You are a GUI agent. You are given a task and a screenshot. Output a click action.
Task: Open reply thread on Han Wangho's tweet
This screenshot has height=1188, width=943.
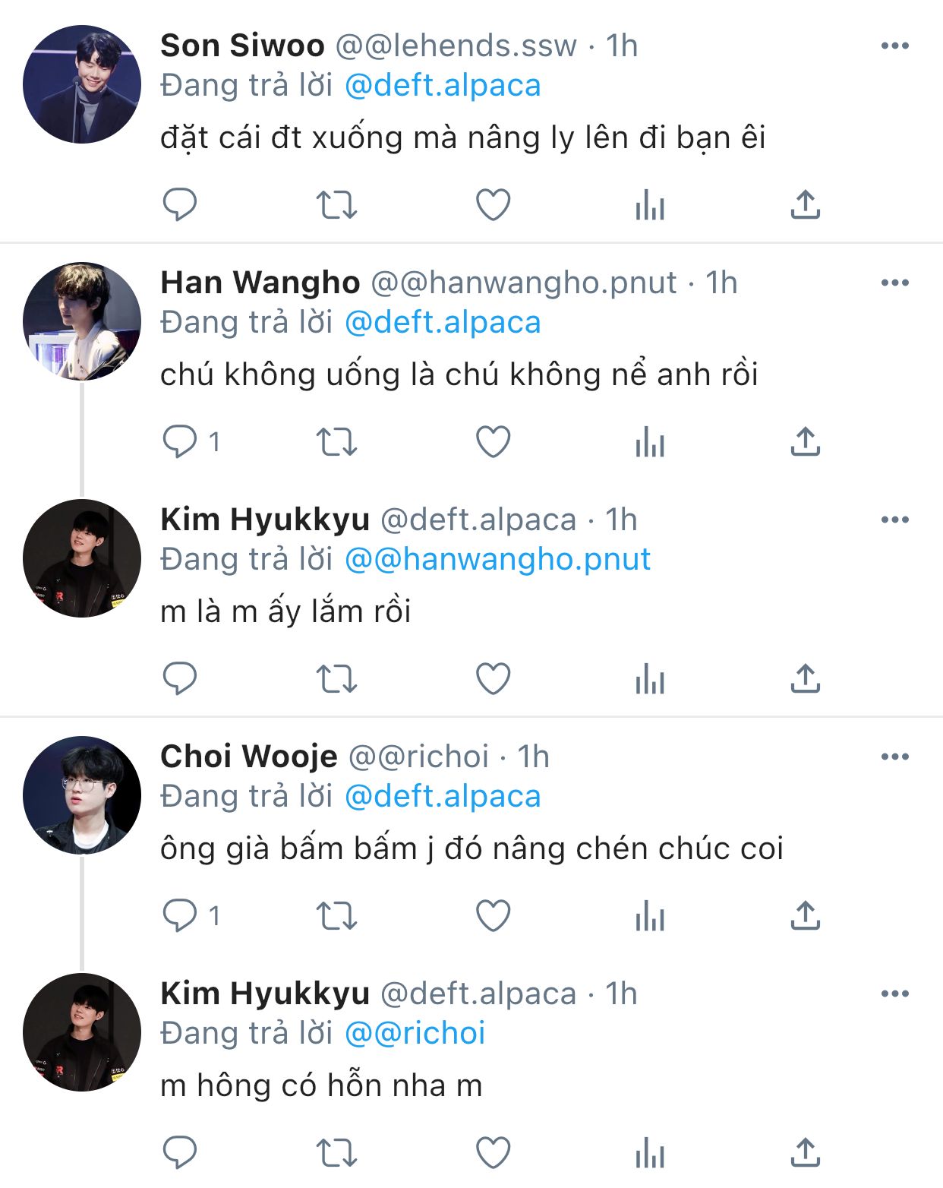click(x=180, y=441)
